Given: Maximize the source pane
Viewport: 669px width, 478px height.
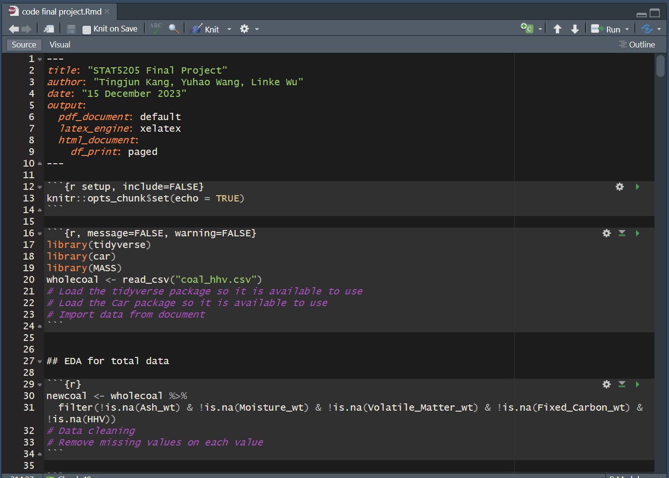Looking at the screenshot, I should point(655,13).
